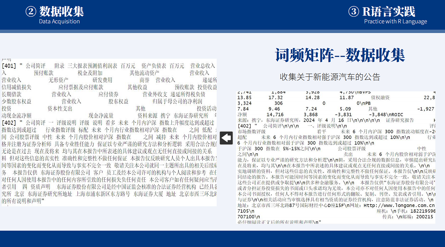
Task: Click the slide title 词频矩阵--数据收集
Action: [340, 55]
